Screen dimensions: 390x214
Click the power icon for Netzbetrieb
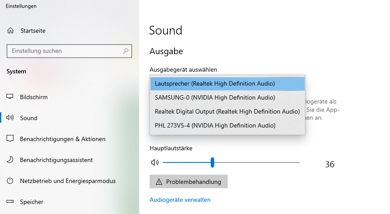10,181
